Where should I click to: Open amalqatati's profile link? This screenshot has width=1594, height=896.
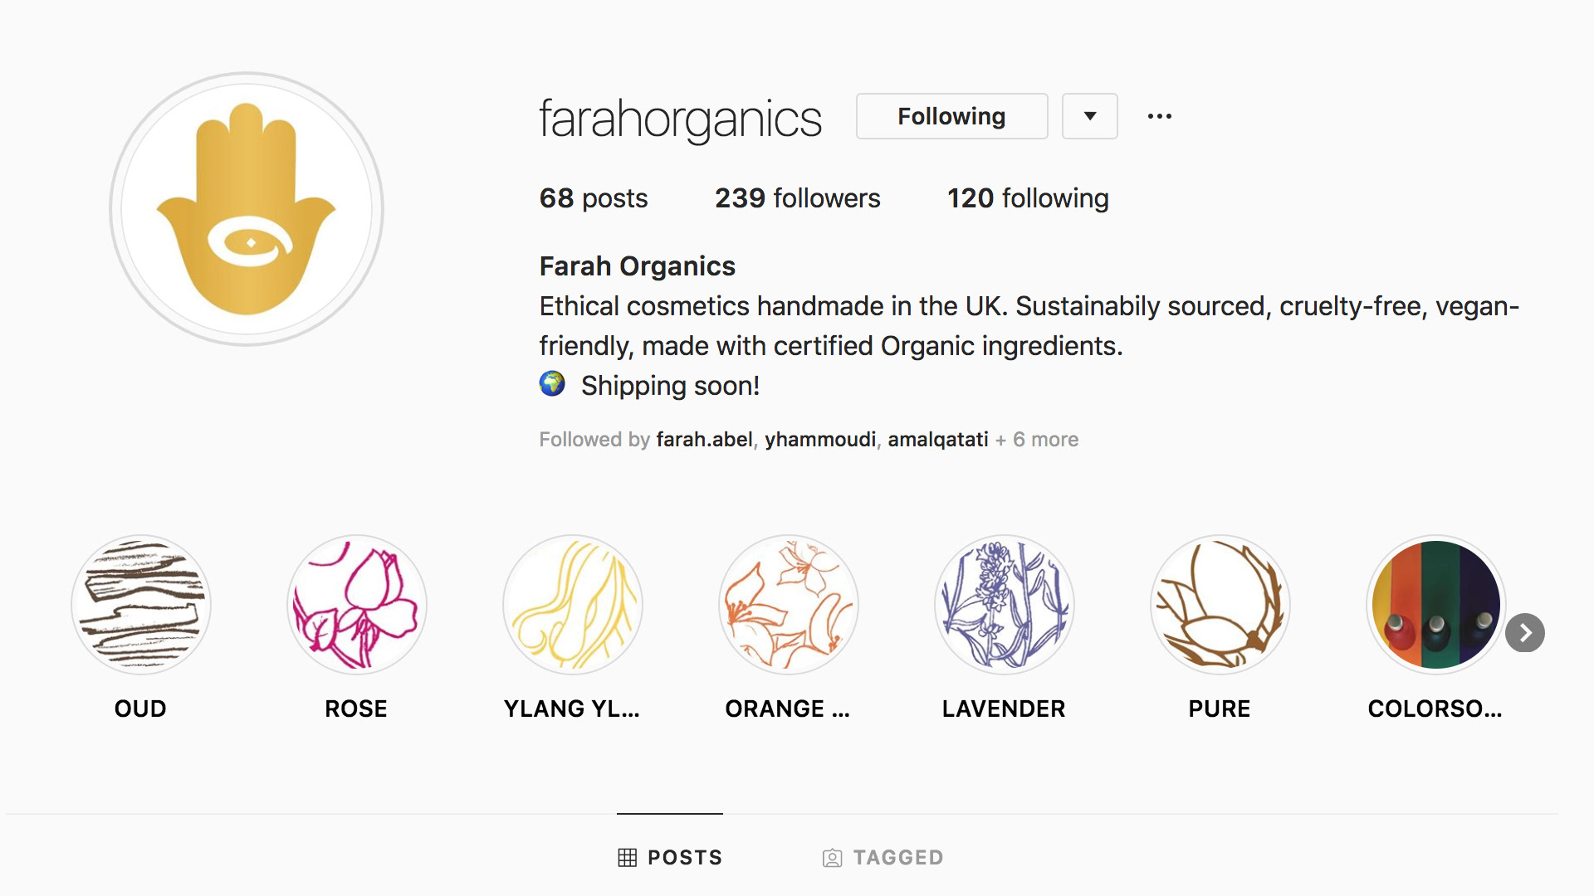[x=937, y=440]
